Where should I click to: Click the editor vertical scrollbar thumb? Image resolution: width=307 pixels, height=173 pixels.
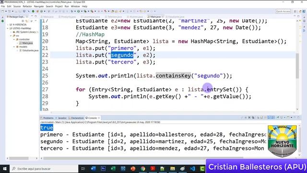[x=297, y=66]
